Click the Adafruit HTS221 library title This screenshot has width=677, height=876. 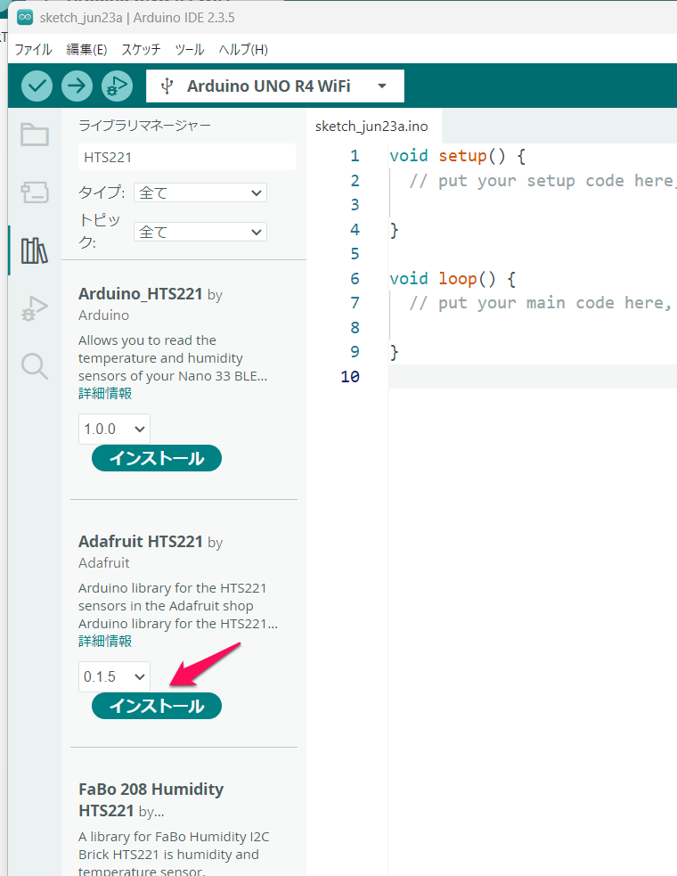click(x=140, y=541)
